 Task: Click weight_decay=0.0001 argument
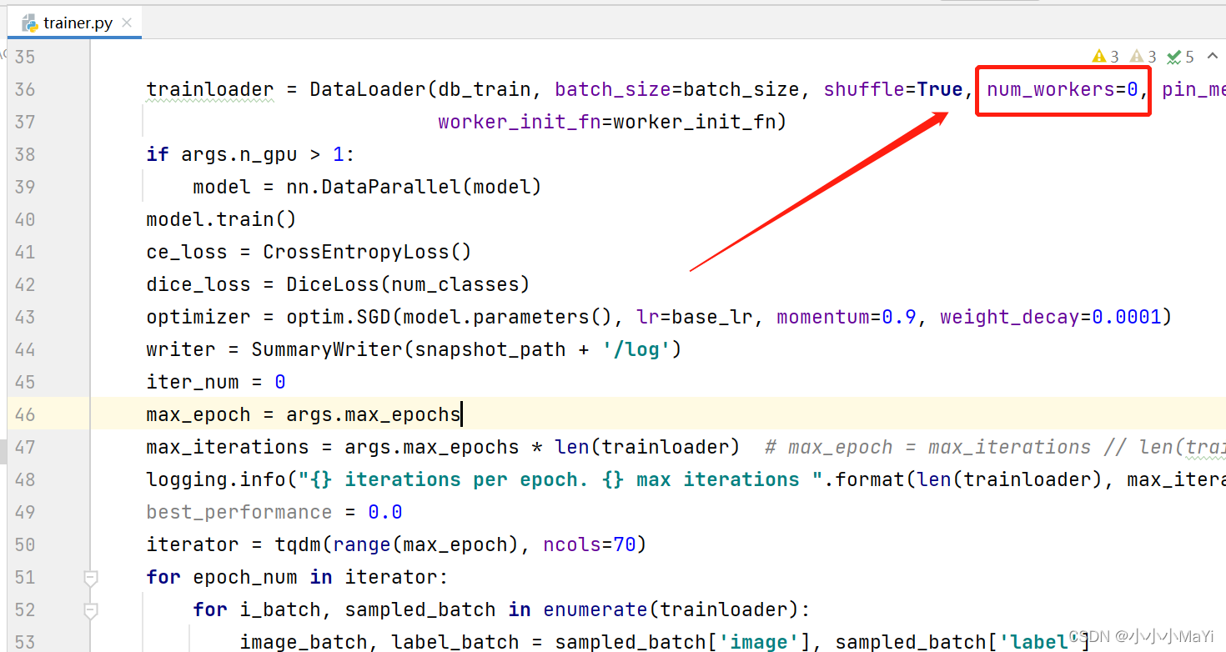coord(1051,317)
